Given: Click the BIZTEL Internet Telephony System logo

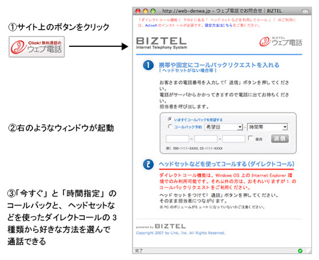Looking at the screenshot, I should pyautogui.click(x=161, y=43).
